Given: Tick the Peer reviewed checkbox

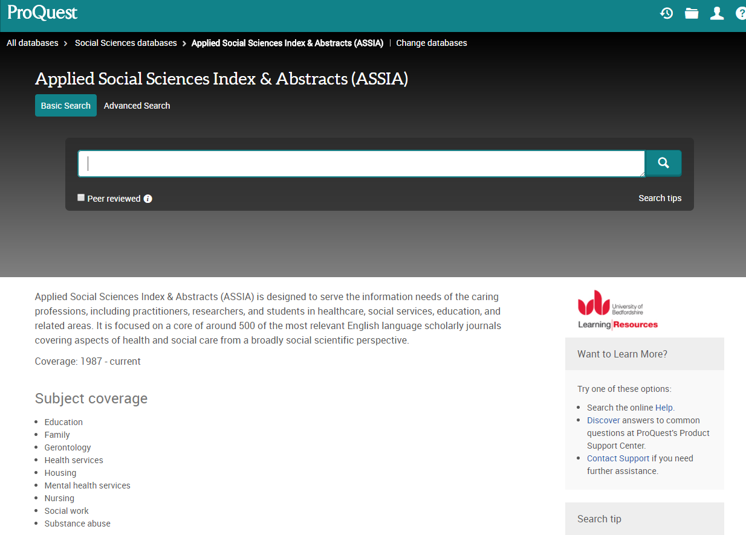Looking at the screenshot, I should [81, 197].
